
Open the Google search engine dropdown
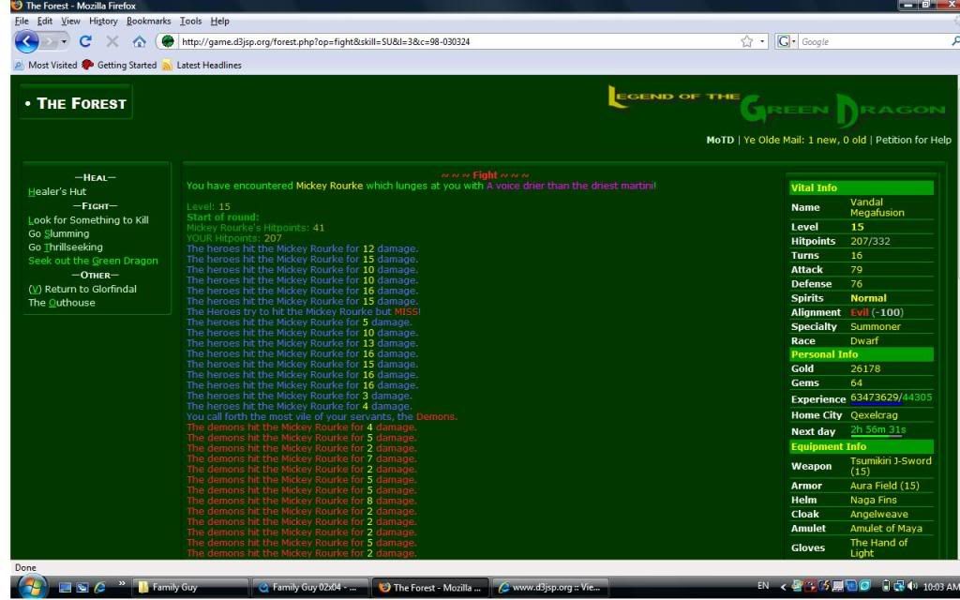(x=785, y=41)
